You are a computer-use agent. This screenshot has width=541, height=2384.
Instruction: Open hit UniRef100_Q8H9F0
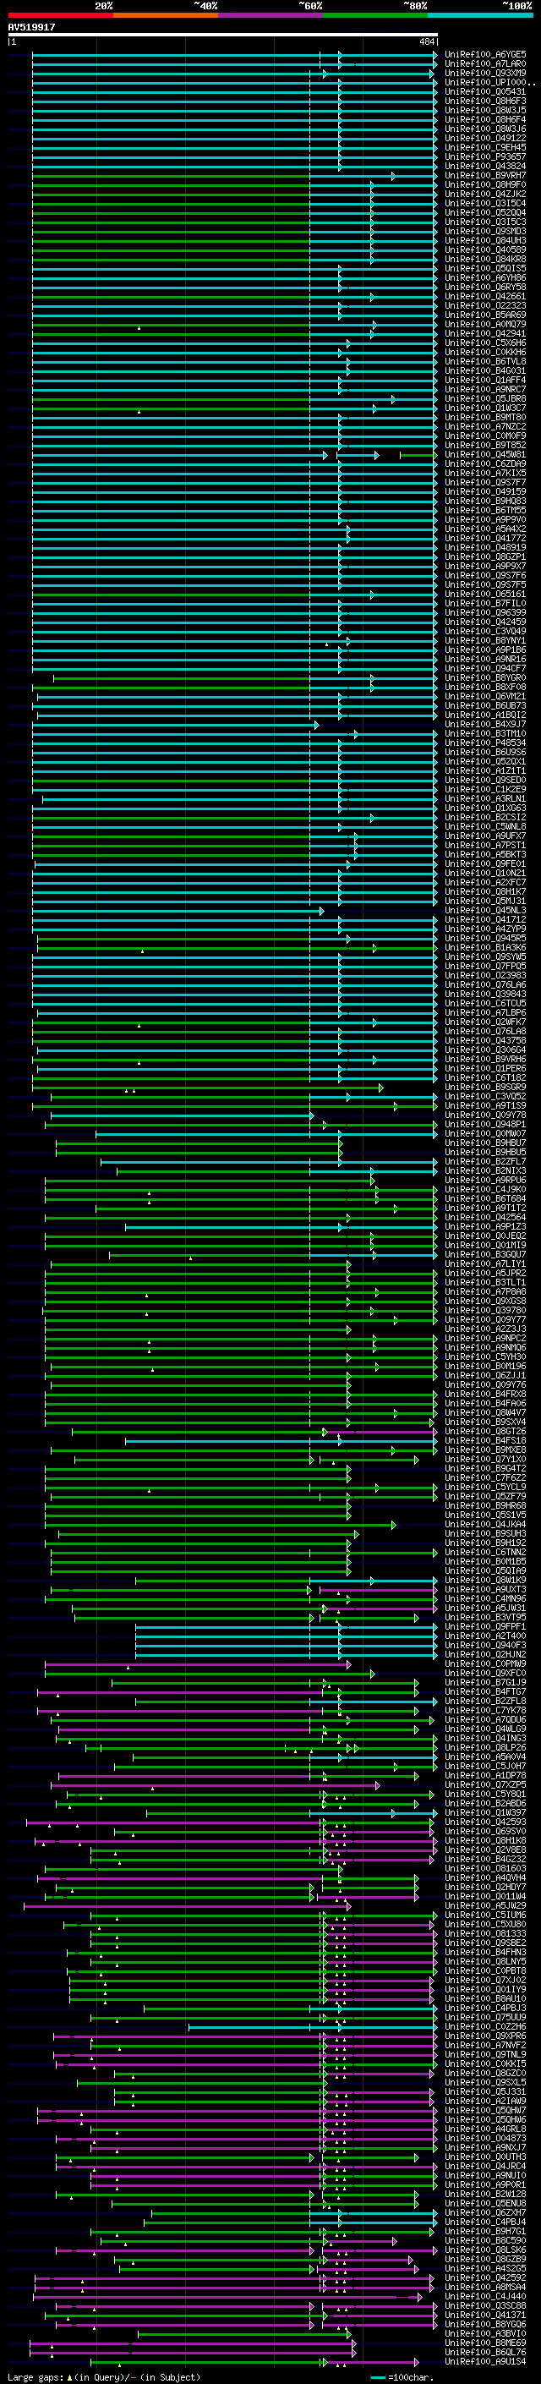pyautogui.click(x=485, y=185)
